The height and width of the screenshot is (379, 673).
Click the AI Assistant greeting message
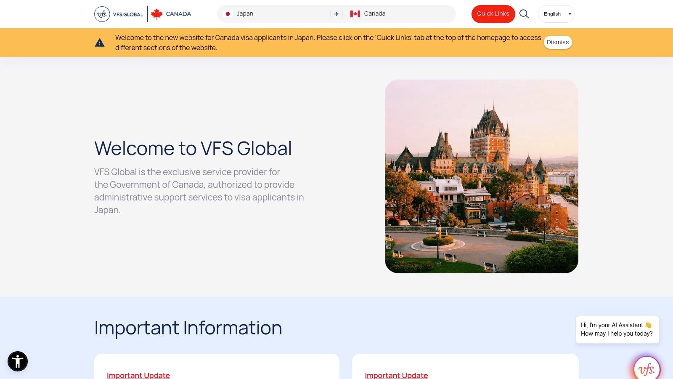click(x=617, y=329)
